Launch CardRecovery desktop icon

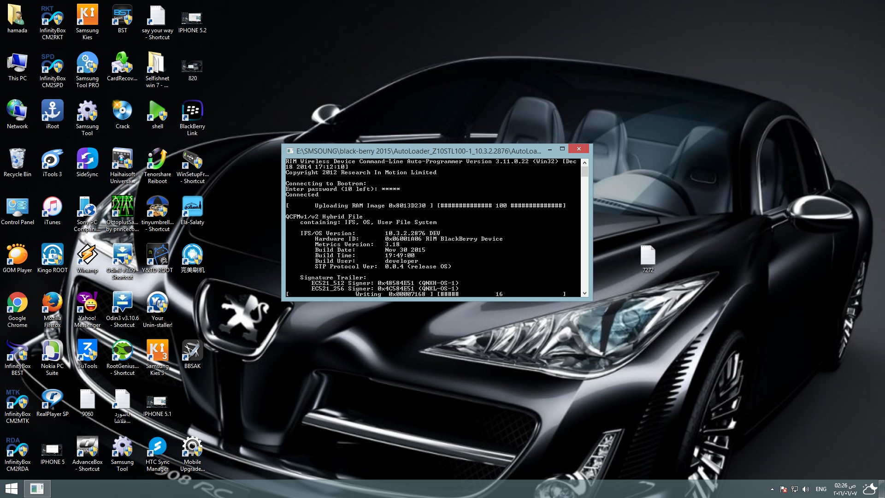point(122,67)
